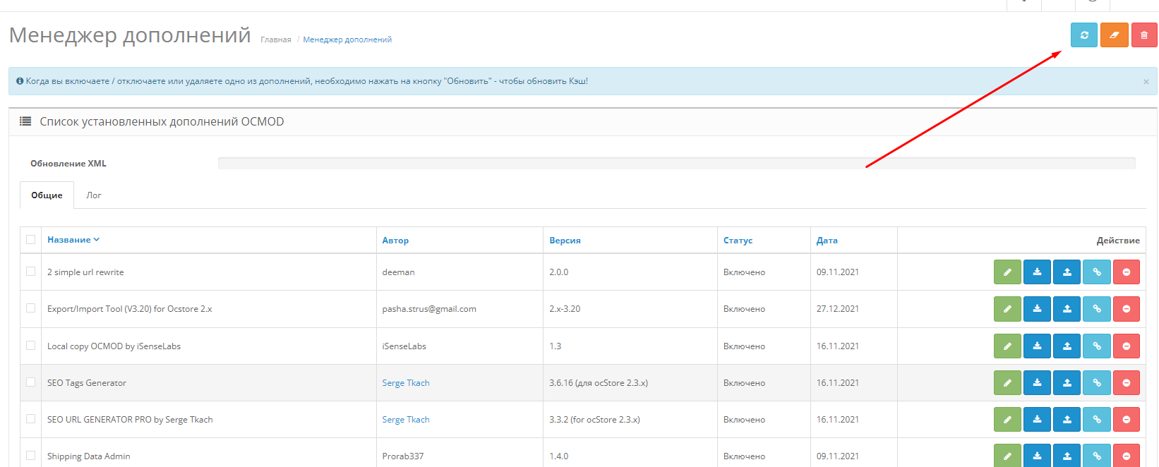Download the Export/Import Tool modification

point(1037,309)
